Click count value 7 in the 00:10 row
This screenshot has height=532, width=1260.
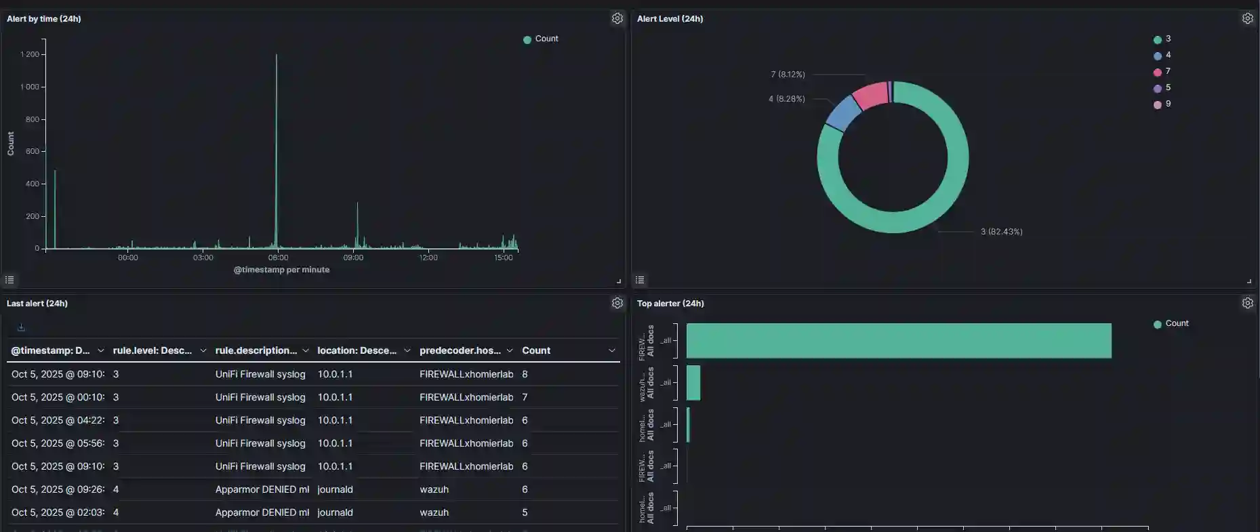click(525, 397)
